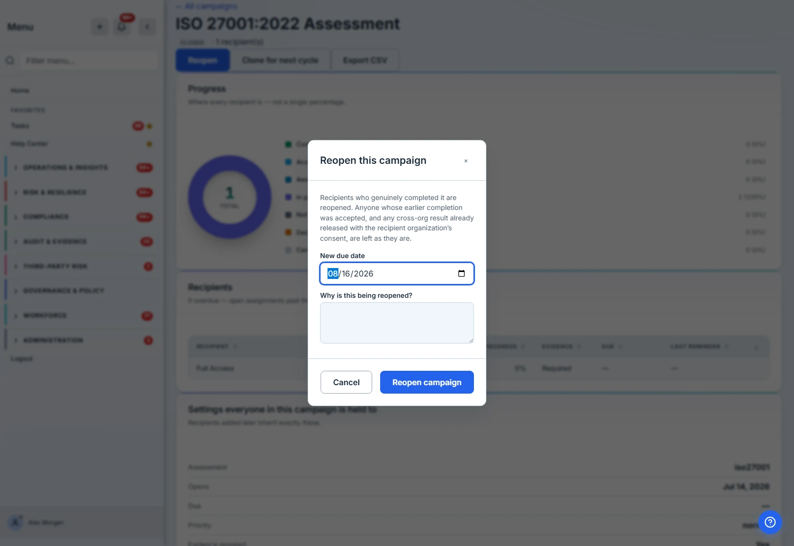Sort by the Evidence column header
This screenshot has width=794, height=546.
point(561,346)
